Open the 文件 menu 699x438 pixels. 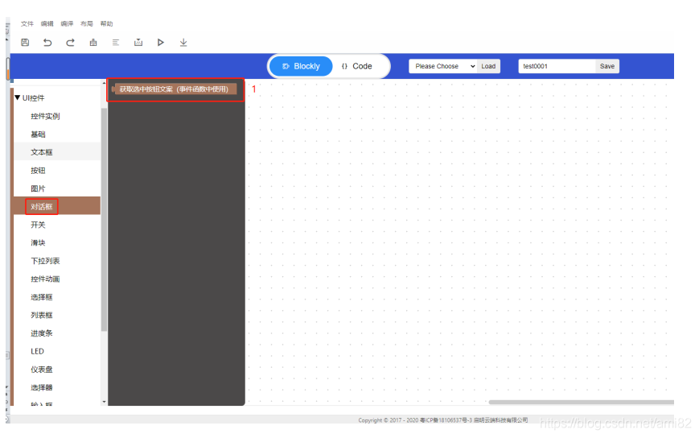click(27, 23)
